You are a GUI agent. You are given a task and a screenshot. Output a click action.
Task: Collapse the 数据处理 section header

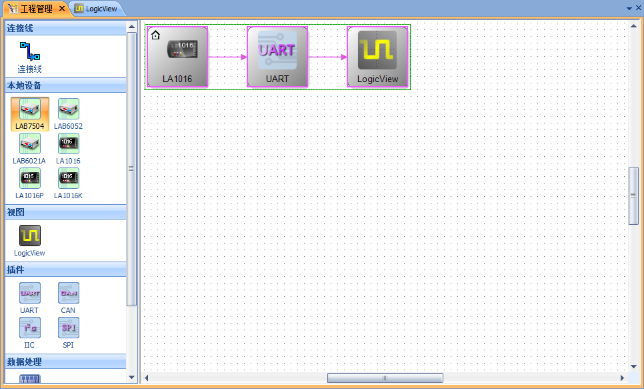click(x=66, y=362)
